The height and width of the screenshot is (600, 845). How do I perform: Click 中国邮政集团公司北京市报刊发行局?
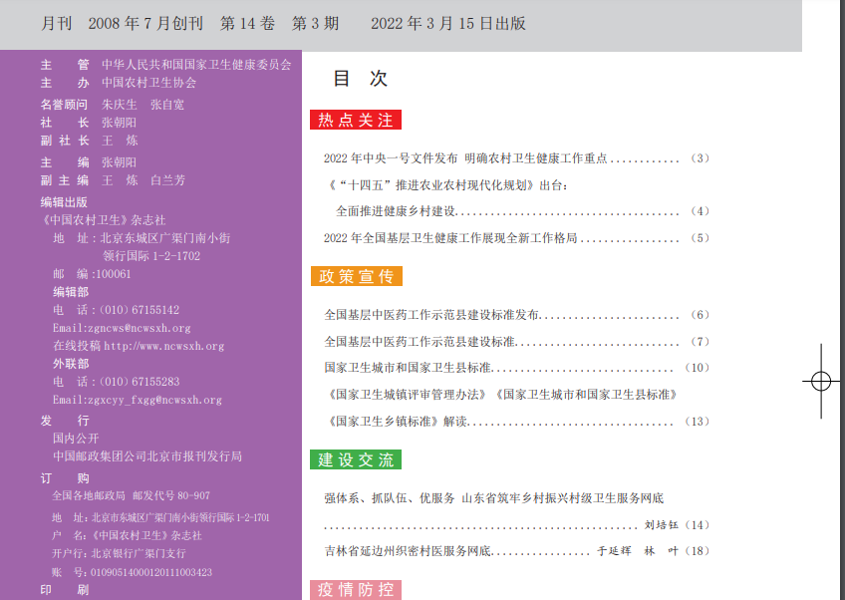coord(147,456)
